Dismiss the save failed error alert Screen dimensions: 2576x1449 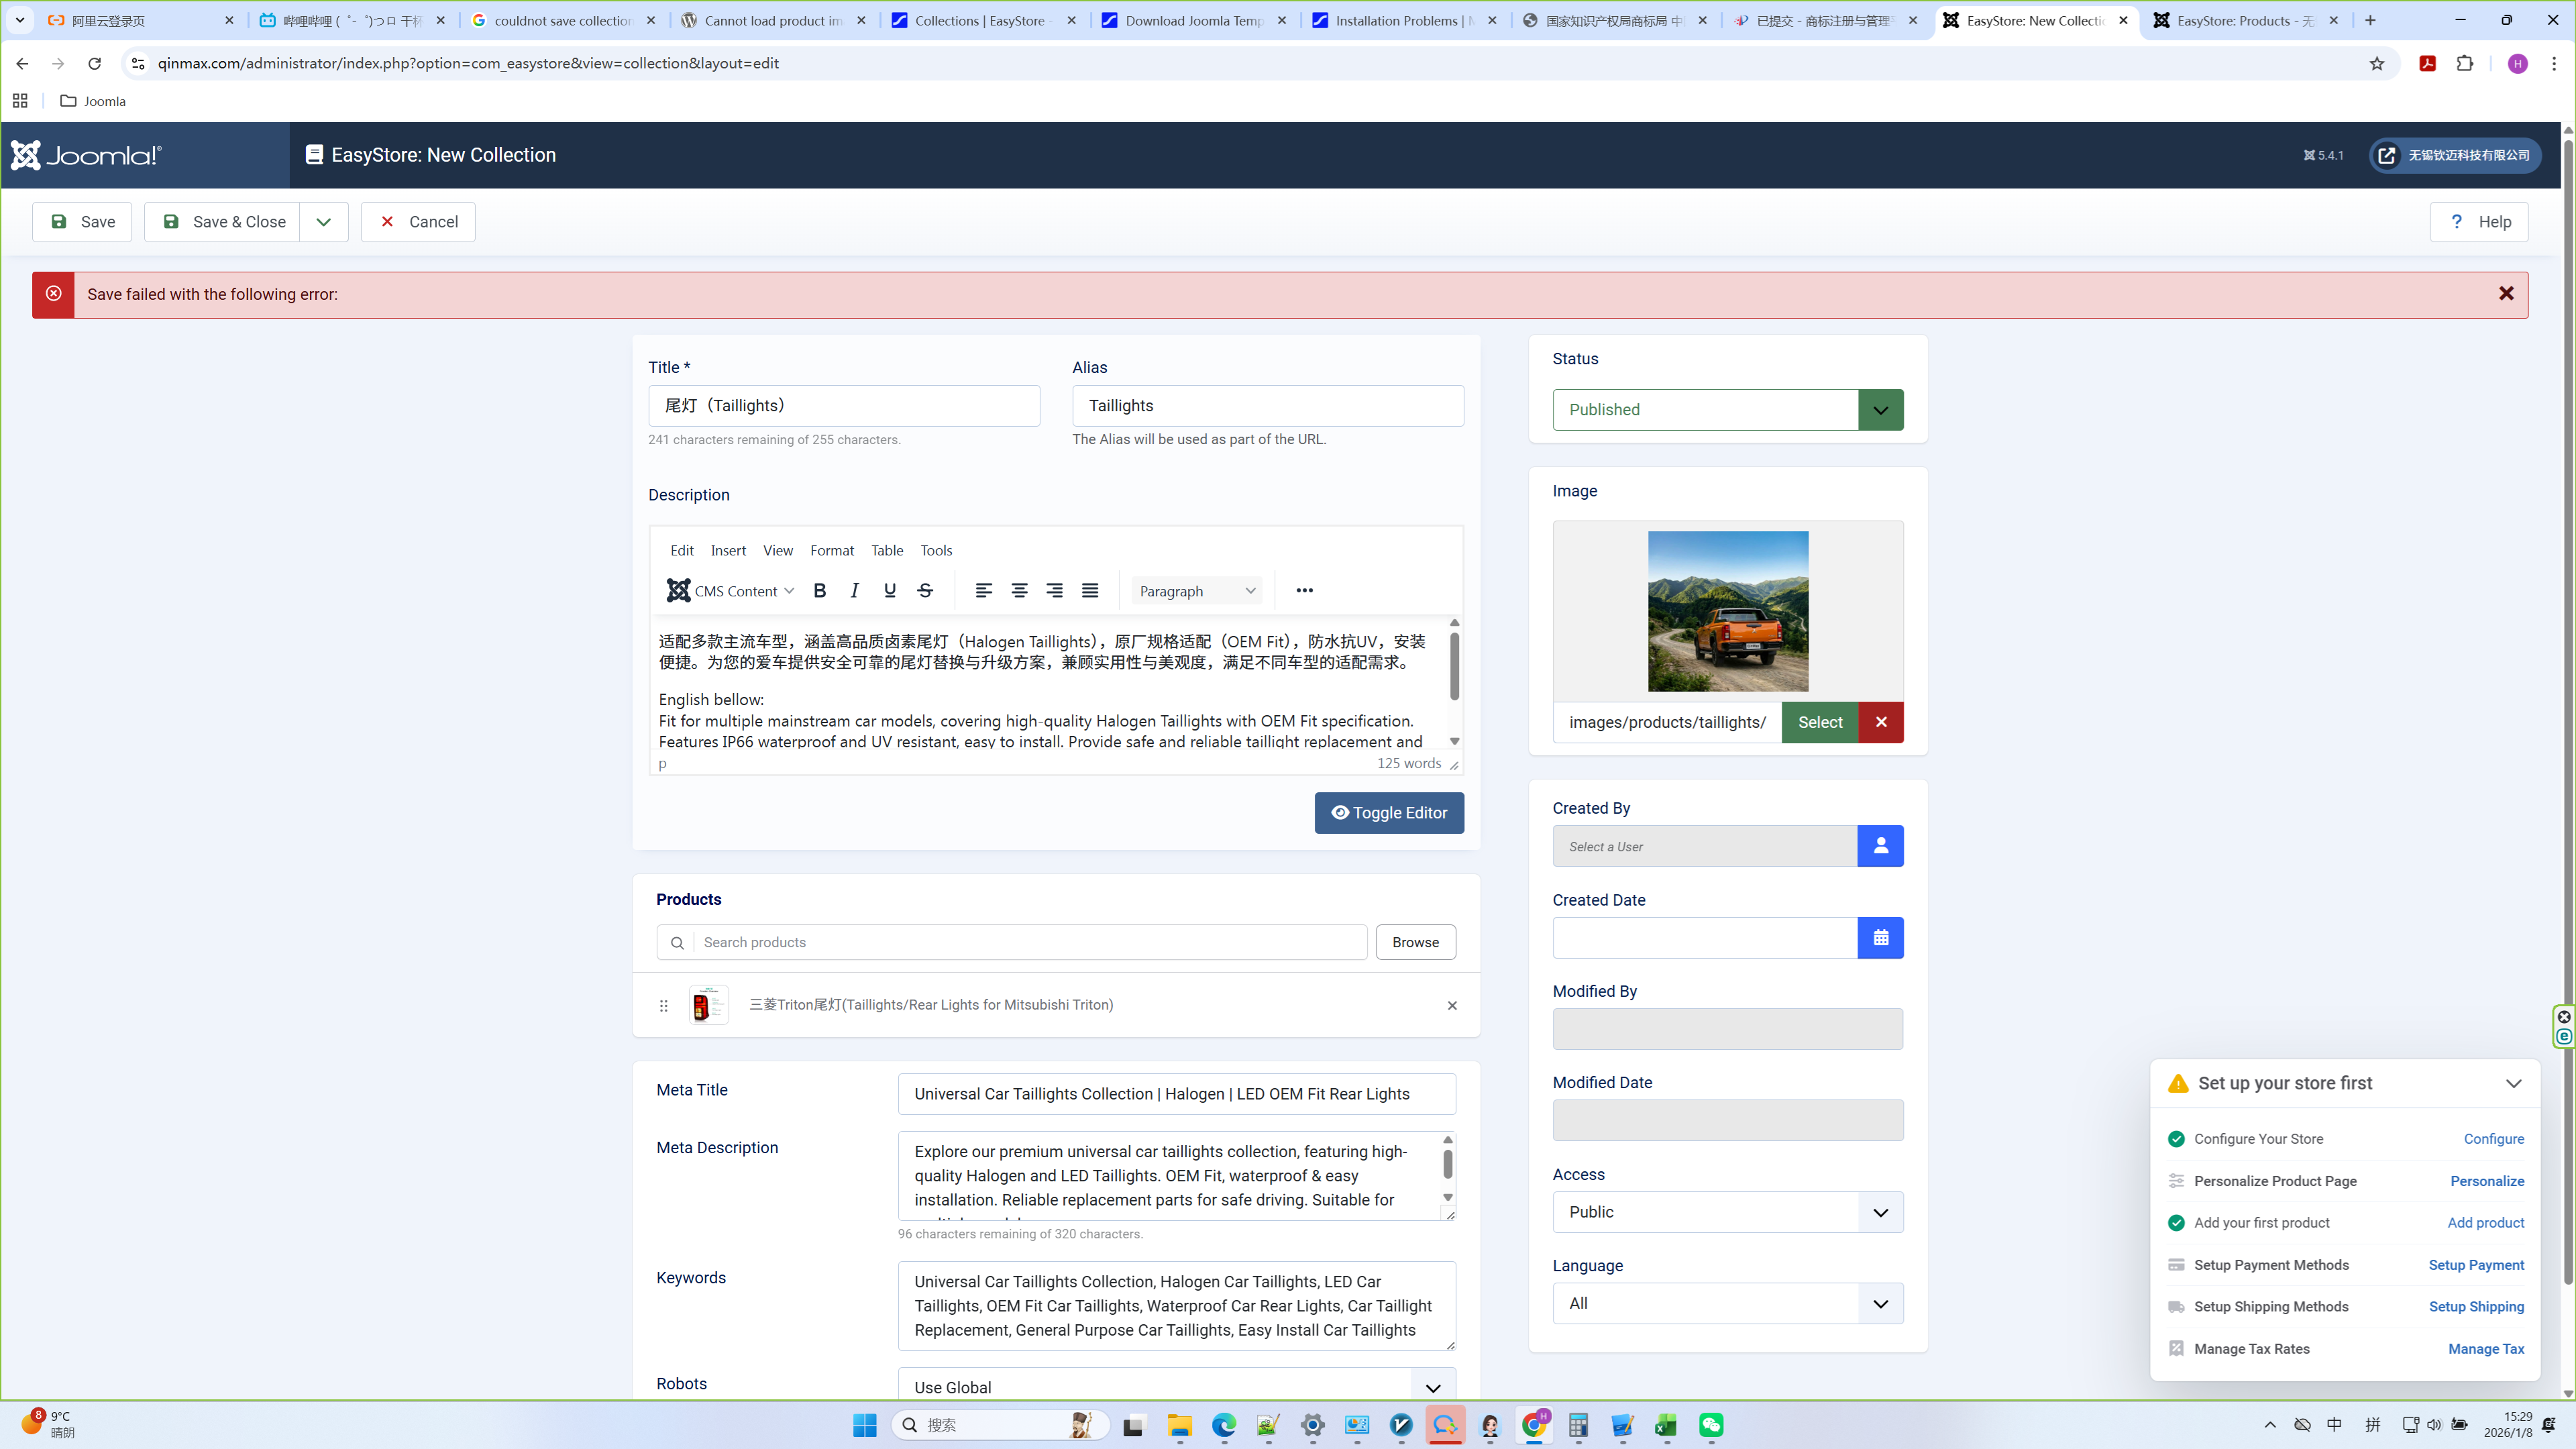2506,294
